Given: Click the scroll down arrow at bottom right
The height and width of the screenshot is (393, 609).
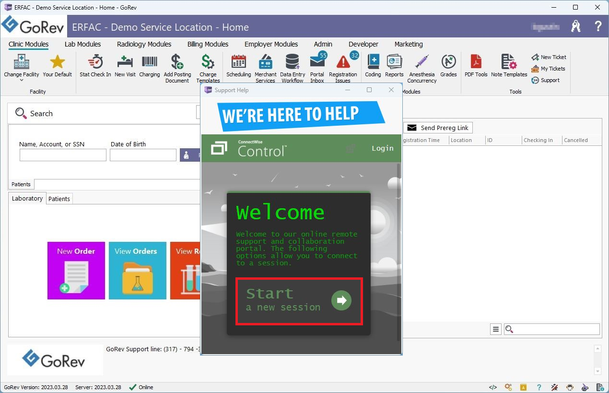Looking at the screenshot, I should click(597, 371).
